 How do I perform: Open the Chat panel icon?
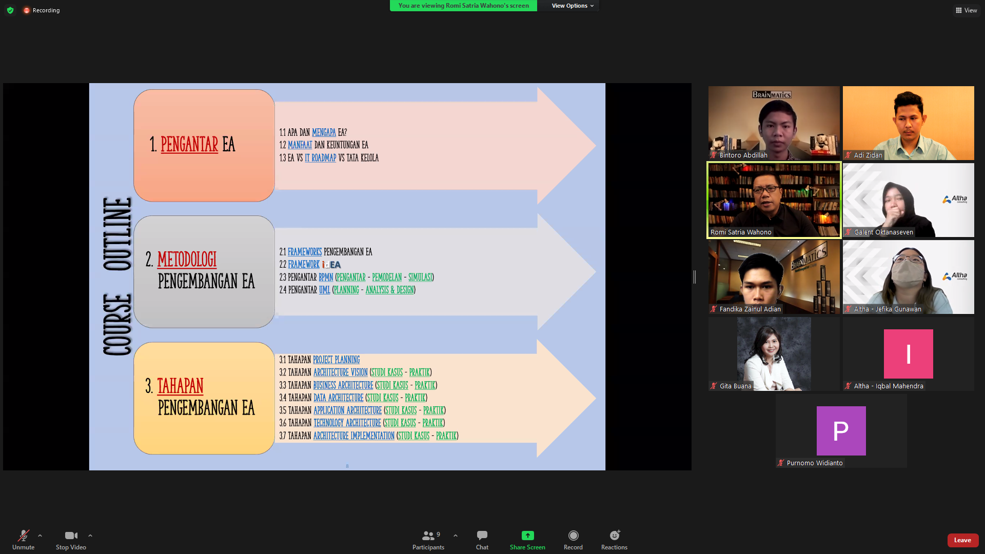482,536
